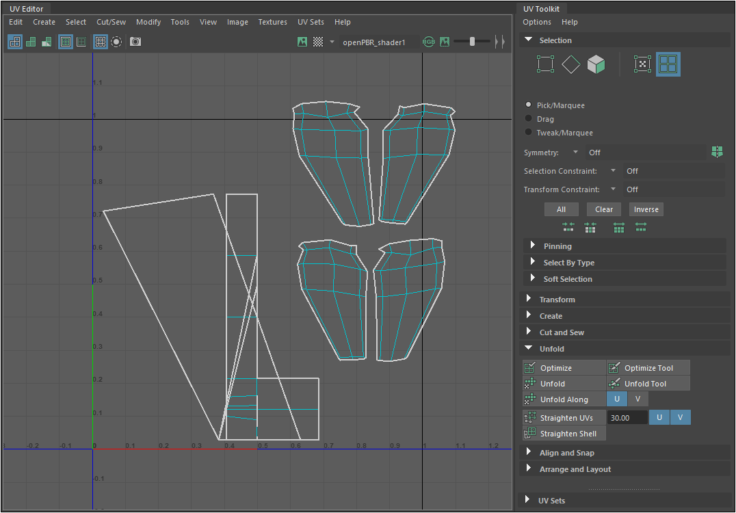Viewport: 736px width, 513px height.
Task: Click the RGB channel display icon
Action: point(429,42)
